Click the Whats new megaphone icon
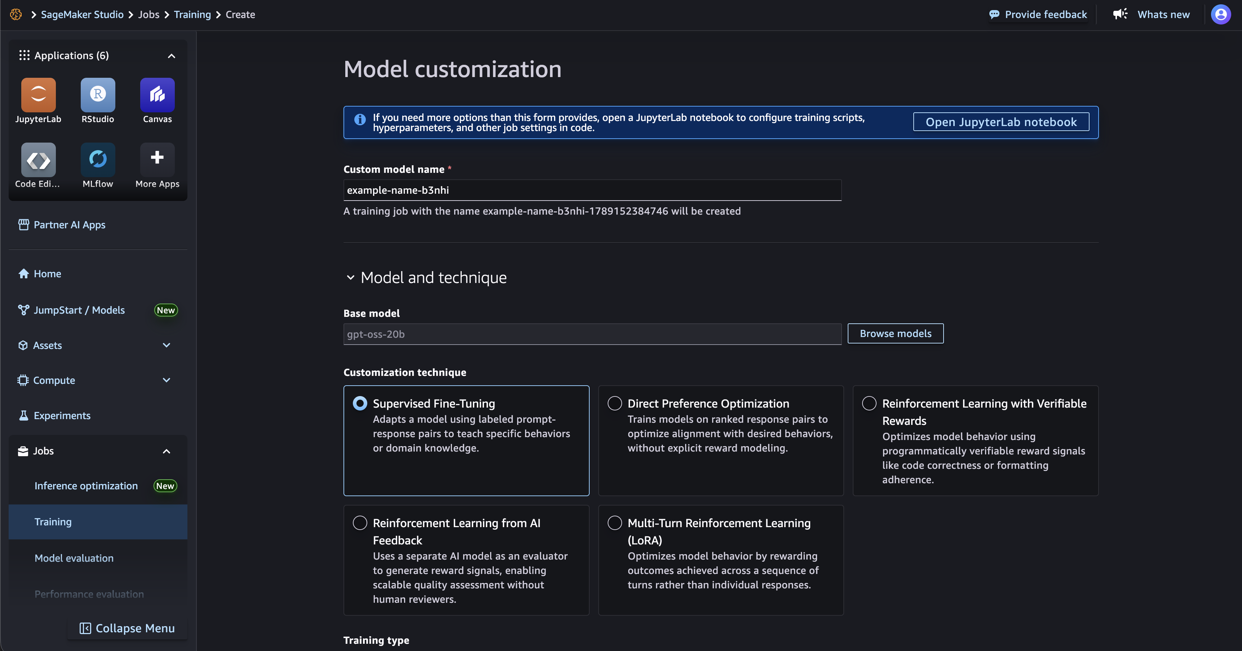The height and width of the screenshot is (651, 1242). (x=1121, y=14)
